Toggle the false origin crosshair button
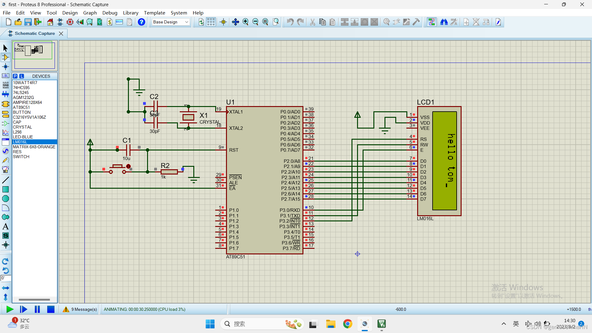 click(223, 22)
